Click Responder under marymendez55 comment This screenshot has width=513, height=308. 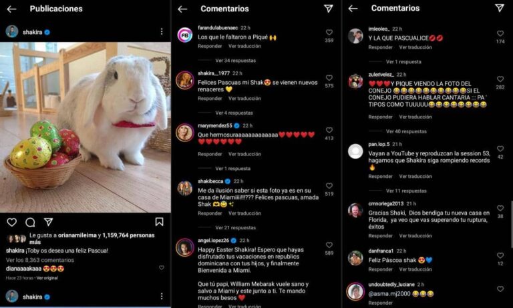210,154
